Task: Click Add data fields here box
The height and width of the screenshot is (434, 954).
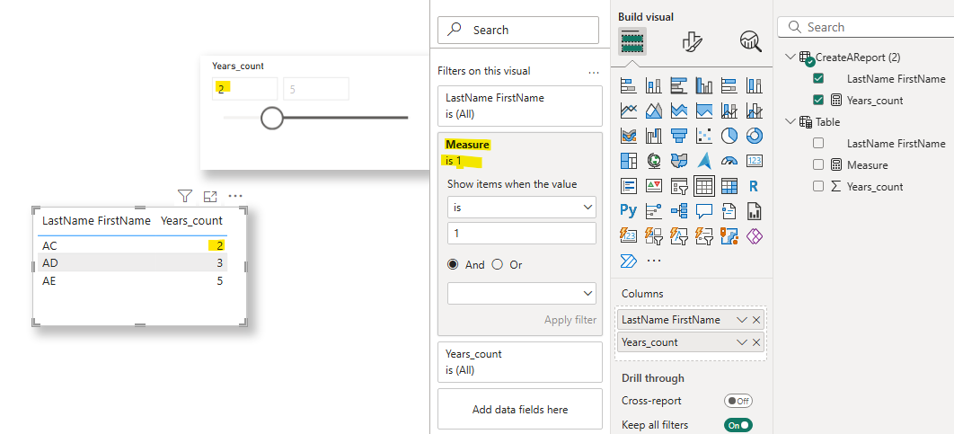Action: point(519,409)
